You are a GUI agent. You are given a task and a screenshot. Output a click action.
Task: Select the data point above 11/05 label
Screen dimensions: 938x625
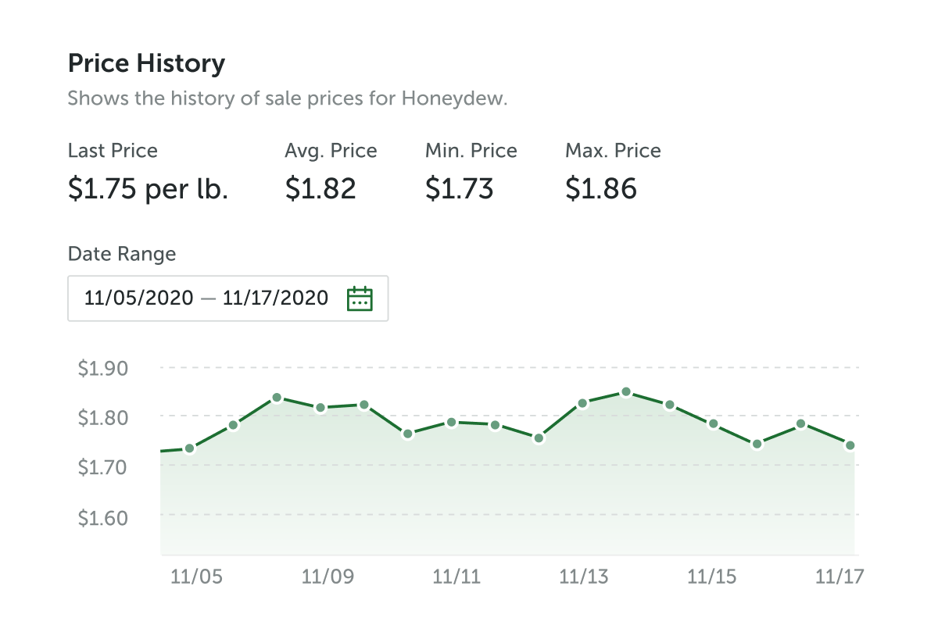[x=189, y=448]
